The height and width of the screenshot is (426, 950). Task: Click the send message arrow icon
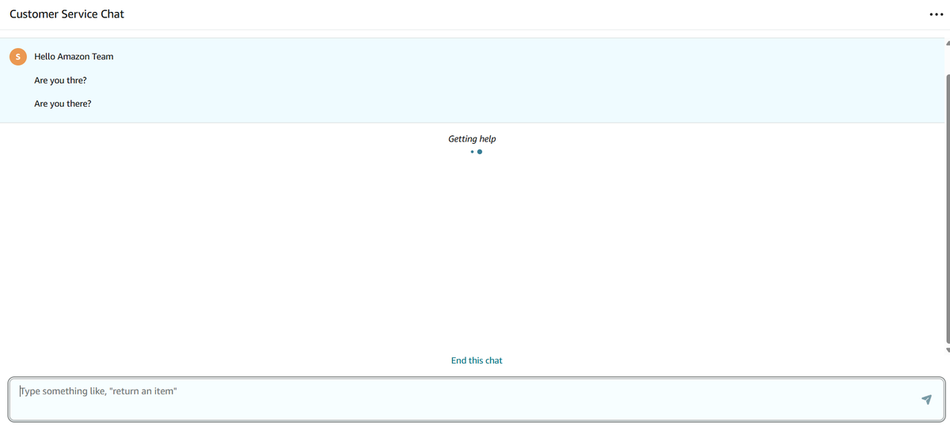(926, 400)
